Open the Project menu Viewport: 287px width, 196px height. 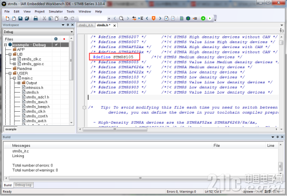[x=39, y=11]
